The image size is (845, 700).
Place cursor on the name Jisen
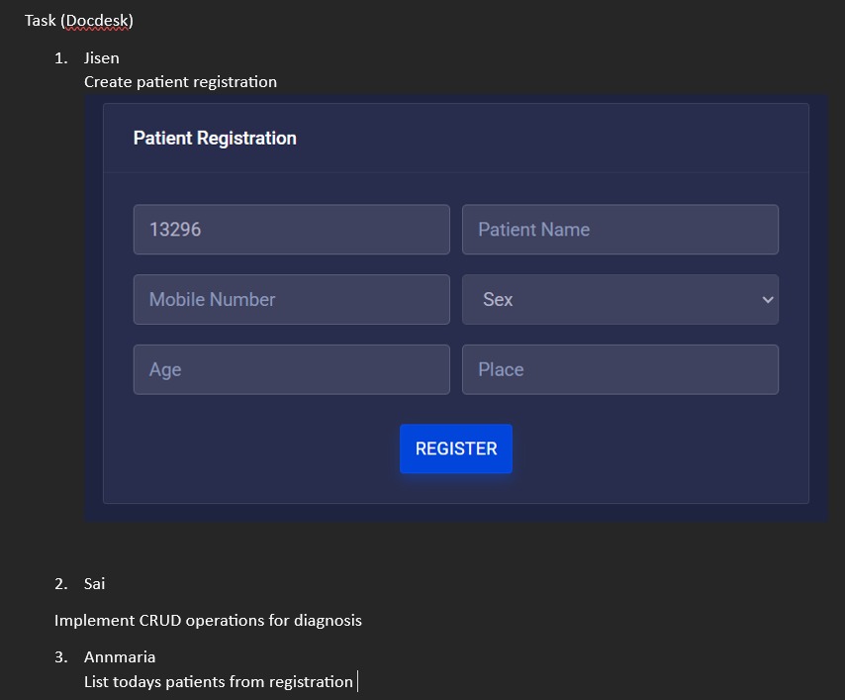point(101,58)
